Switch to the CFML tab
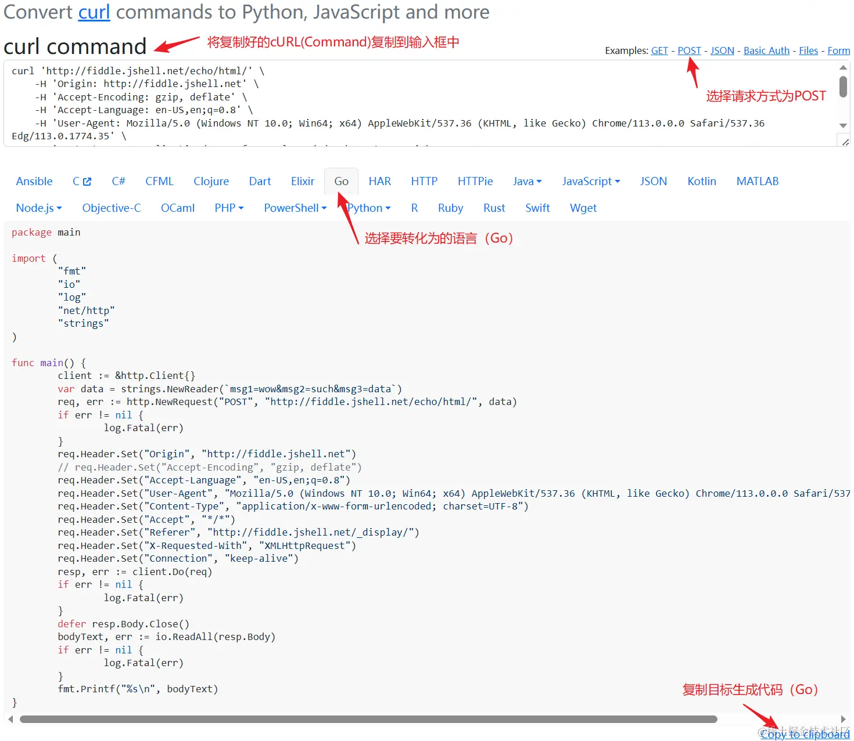854x741 pixels. pos(159,182)
